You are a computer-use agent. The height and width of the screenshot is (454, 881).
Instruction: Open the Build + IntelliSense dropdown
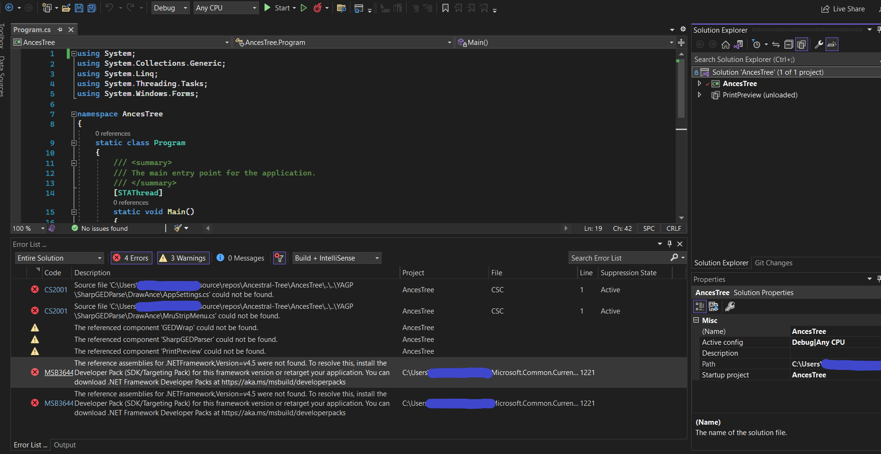(337, 258)
